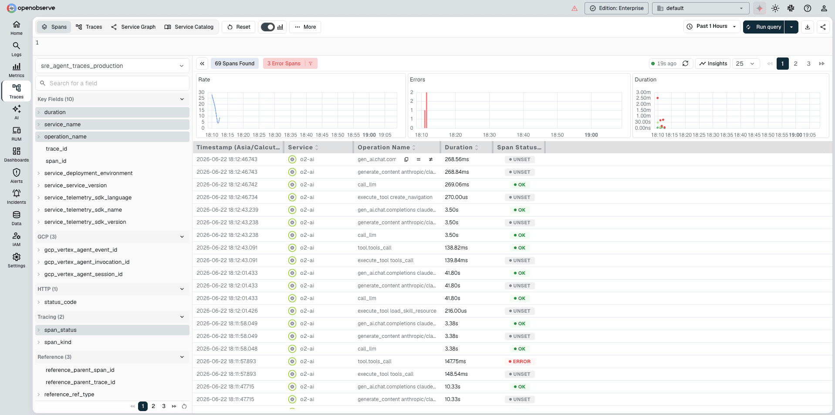Open the default organization dropdown
This screenshot has width=835, height=415.
pos(700,8)
